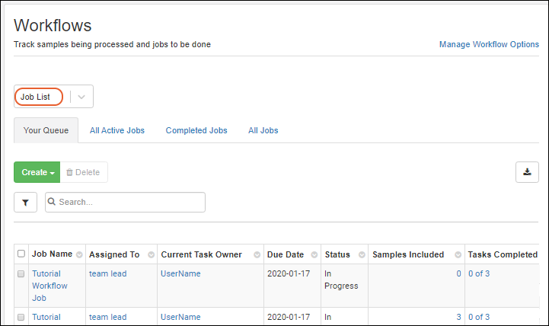Open Manage Workflow Options link

click(x=489, y=44)
